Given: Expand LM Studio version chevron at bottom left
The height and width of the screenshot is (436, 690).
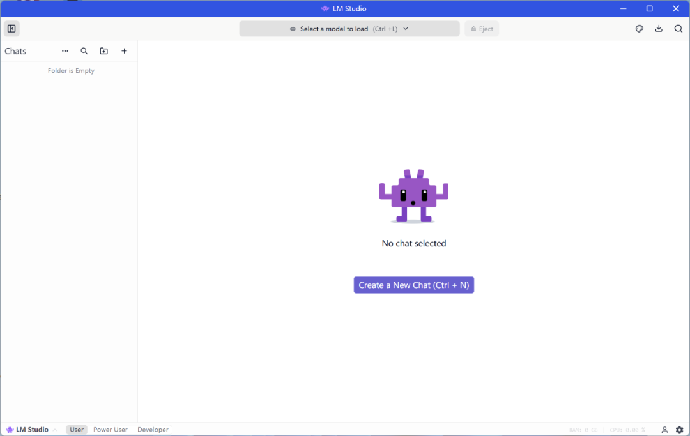Looking at the screenshot, I should pos(55,430).
